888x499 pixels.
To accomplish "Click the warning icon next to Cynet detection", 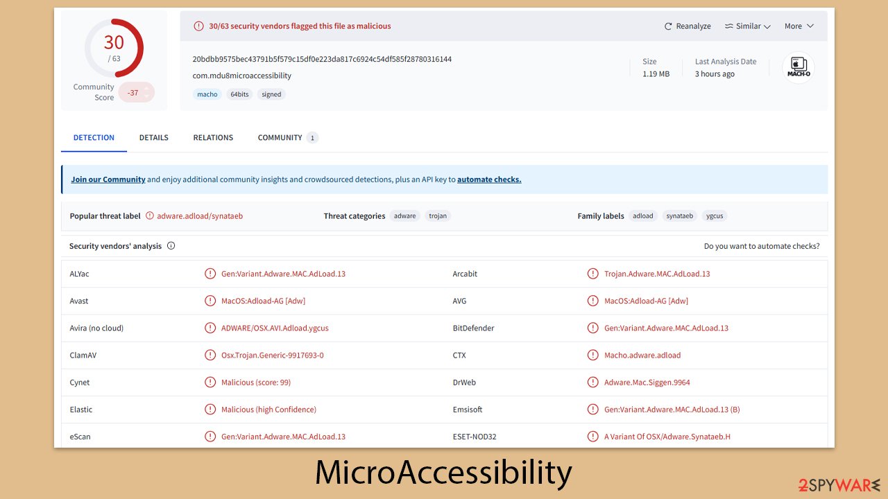I will [x=210, y=382].
